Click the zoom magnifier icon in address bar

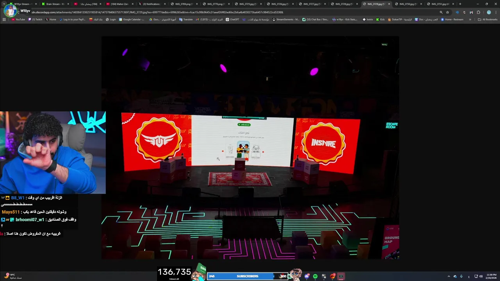pos(441,12)
